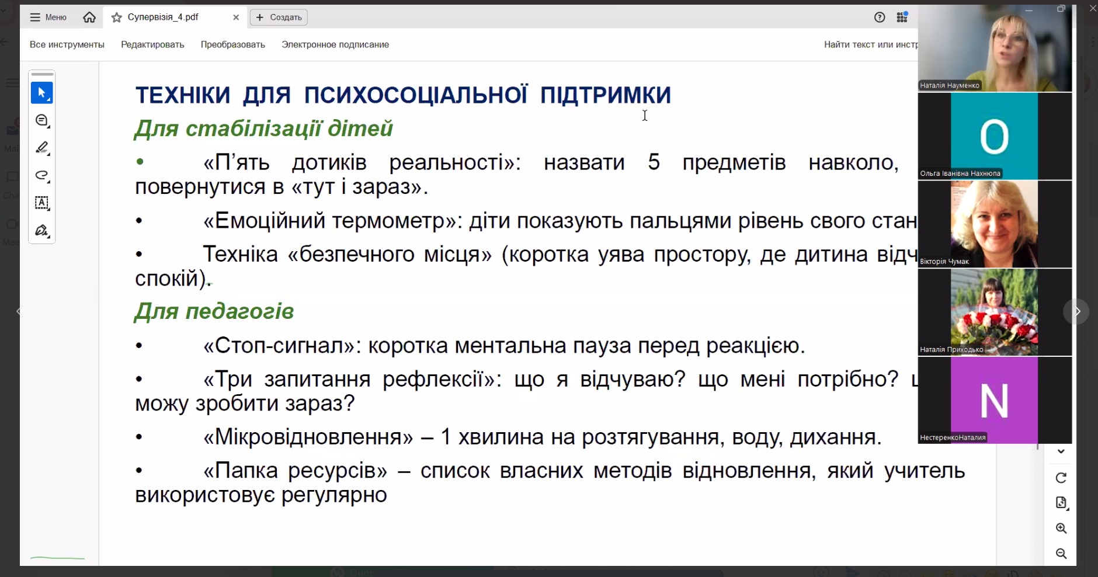Go to the Acrobat Home view

click(89, 18)
